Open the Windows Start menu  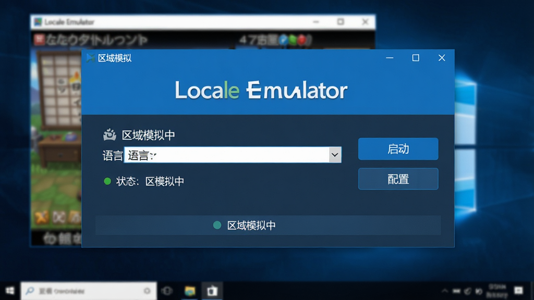point(10,291)
